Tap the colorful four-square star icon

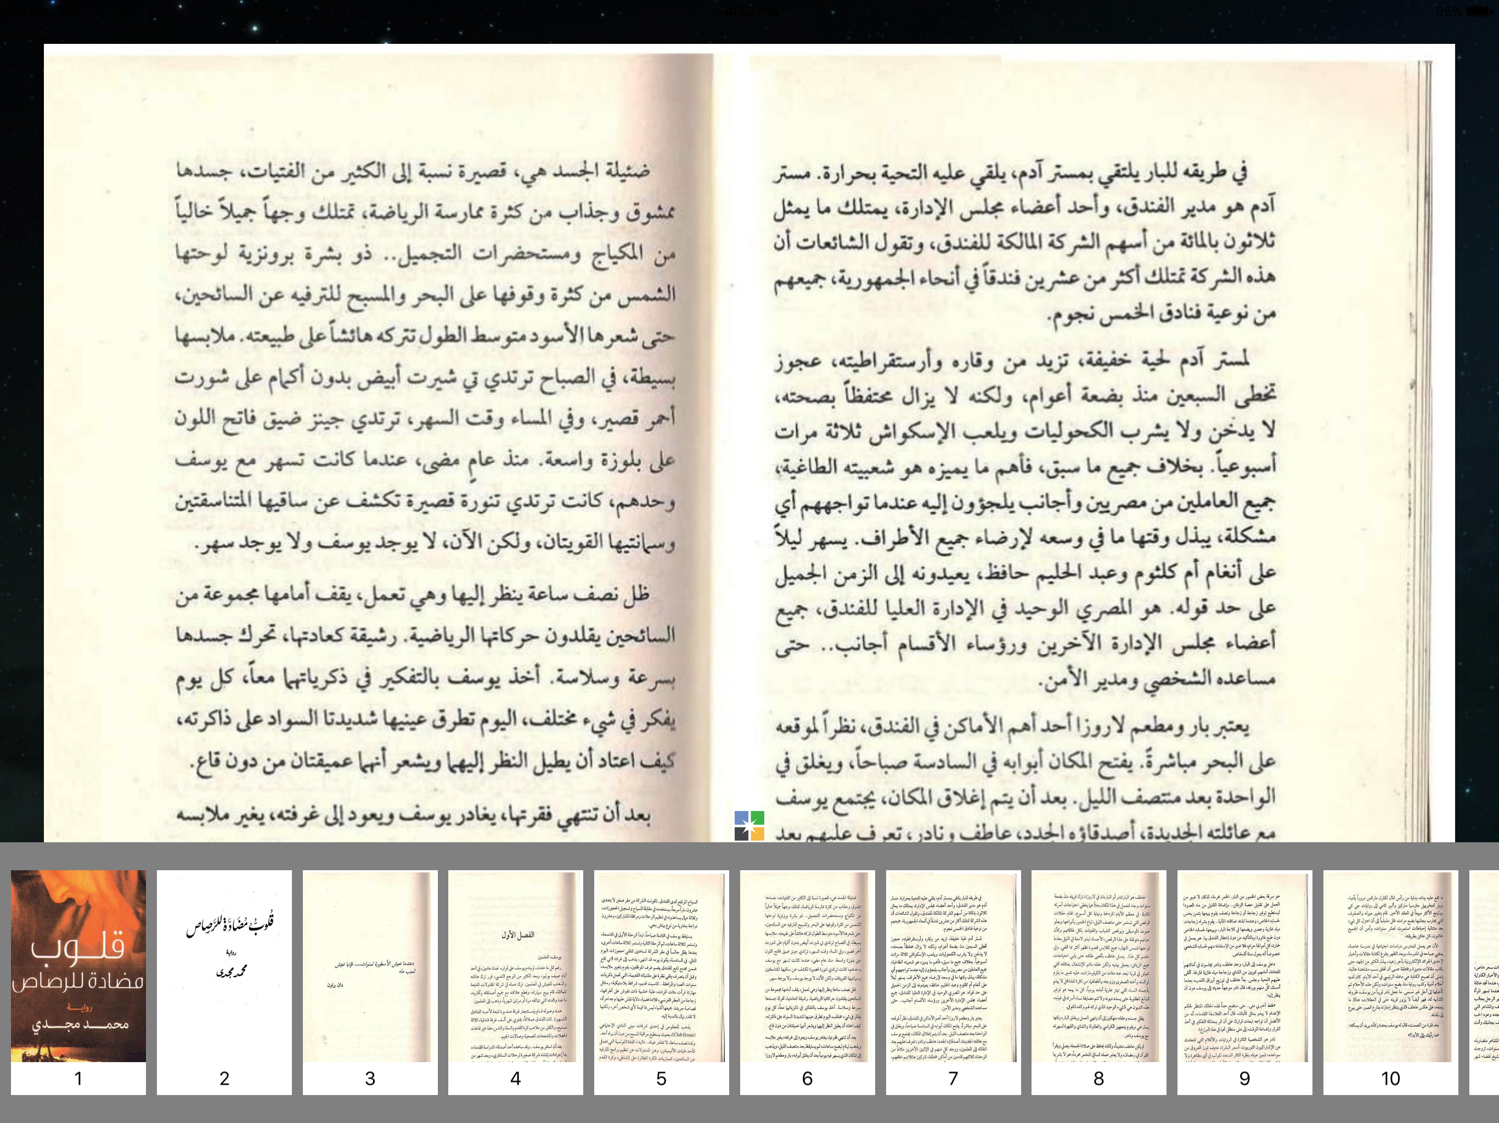(749, 826)
